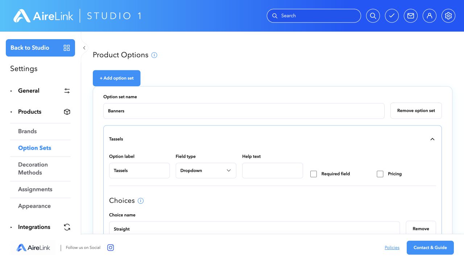This screenshot has width=464, height=261.
Task: Click into the header Search field
Action: coord(314,16)
